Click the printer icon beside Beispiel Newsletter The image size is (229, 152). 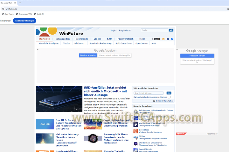pyautogui.click(x=154, y=101)
